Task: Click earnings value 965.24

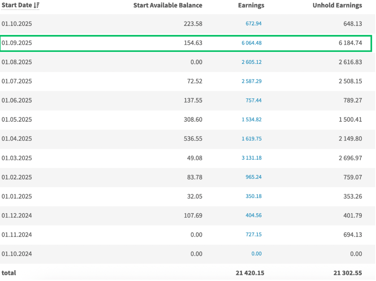Action: tap(253, 177)
